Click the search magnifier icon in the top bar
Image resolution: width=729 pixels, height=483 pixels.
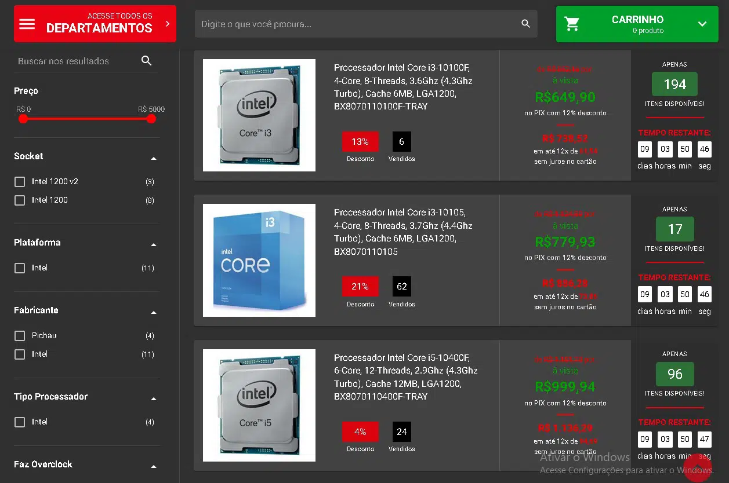coord(525,24)
